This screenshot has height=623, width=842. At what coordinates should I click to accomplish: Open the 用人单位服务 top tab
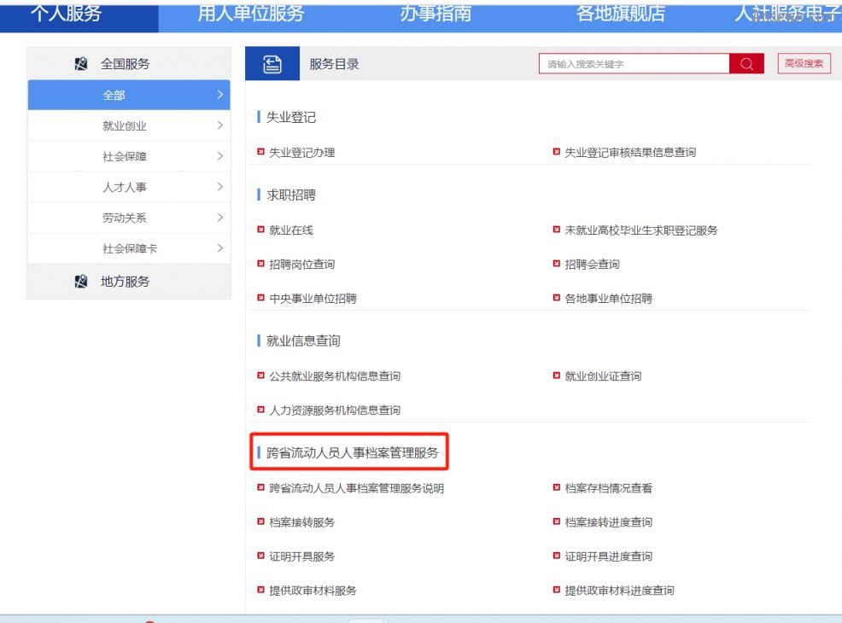[x=250, y=14]
